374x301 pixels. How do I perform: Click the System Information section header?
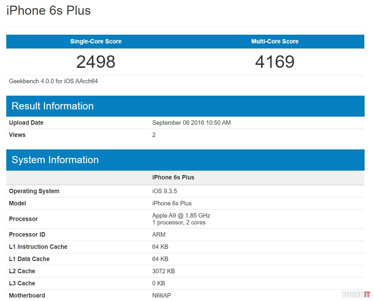[x=55, y=160]
